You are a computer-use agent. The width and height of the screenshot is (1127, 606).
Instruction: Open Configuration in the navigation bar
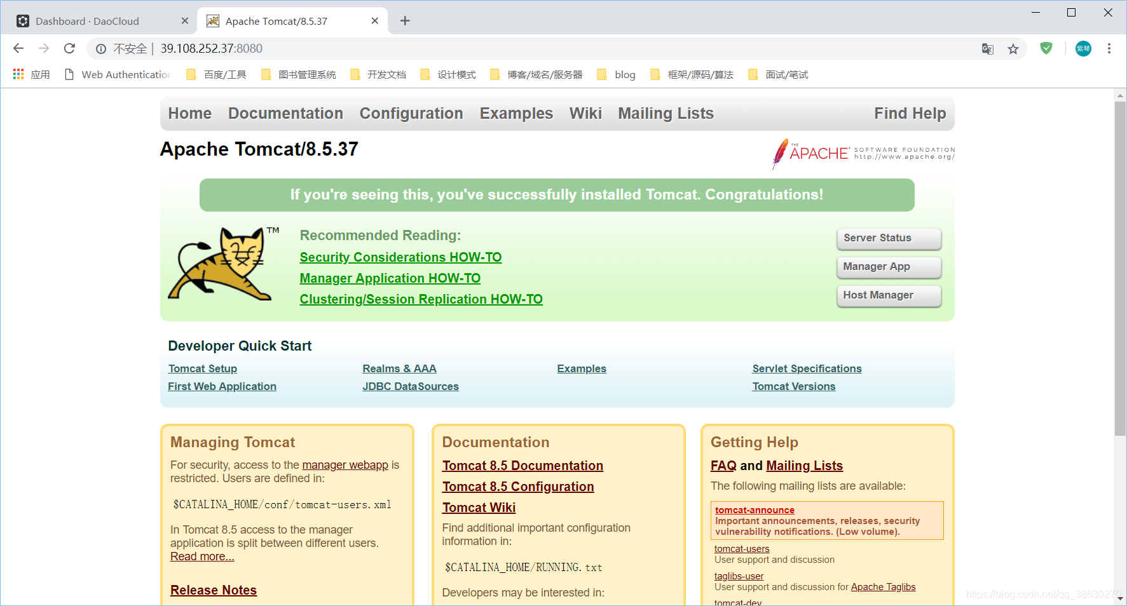click(411, 114)
